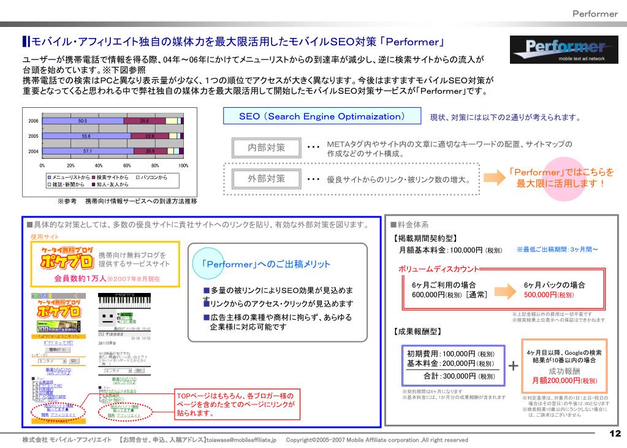Click the orange arrow in volume discount box
This screenshot has width=627, height=448.
coord(506,290)
